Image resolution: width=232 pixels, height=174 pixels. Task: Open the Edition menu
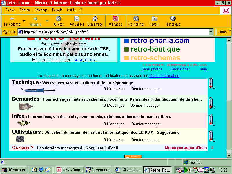tap(25, 10)
